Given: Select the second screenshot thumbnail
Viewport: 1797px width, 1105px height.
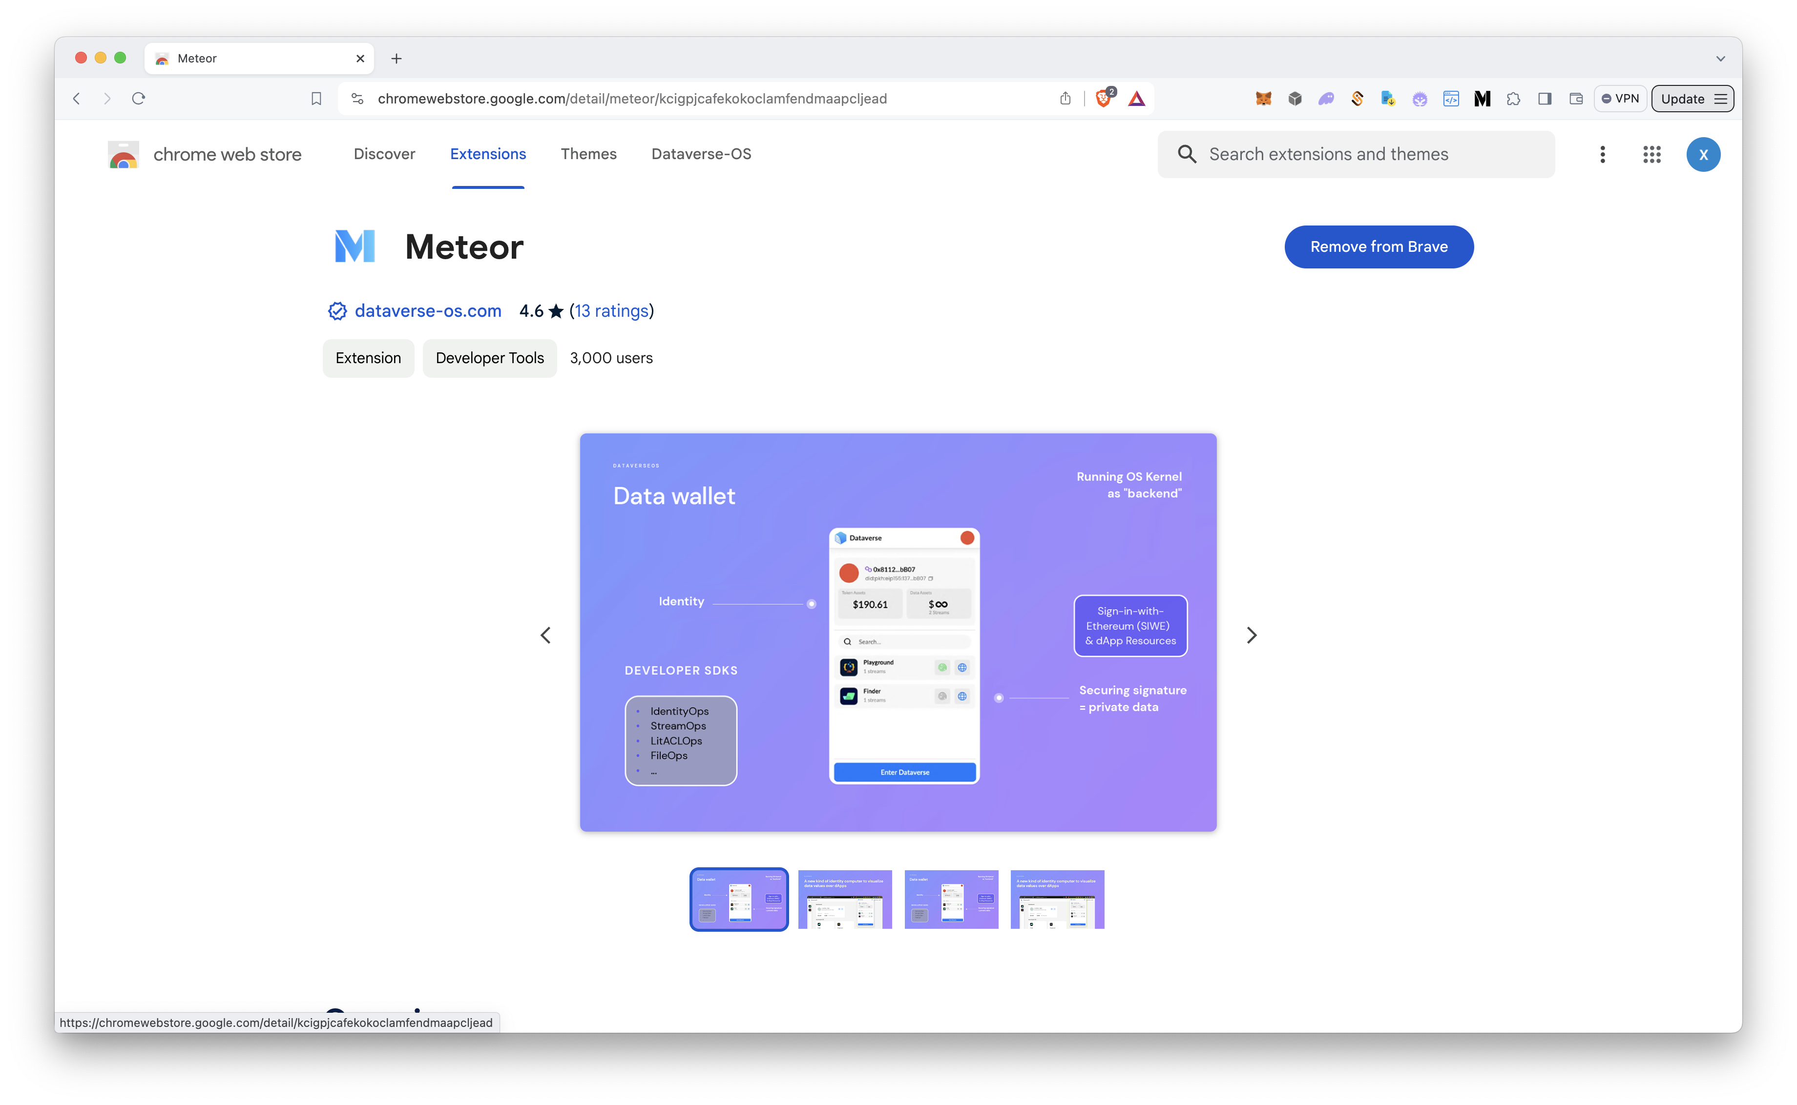Looking at the screenshot, I should coord(845,899).
